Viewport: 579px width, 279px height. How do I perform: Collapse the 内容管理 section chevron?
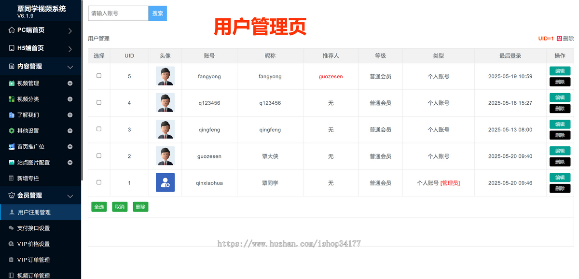(x=70, y=67)
